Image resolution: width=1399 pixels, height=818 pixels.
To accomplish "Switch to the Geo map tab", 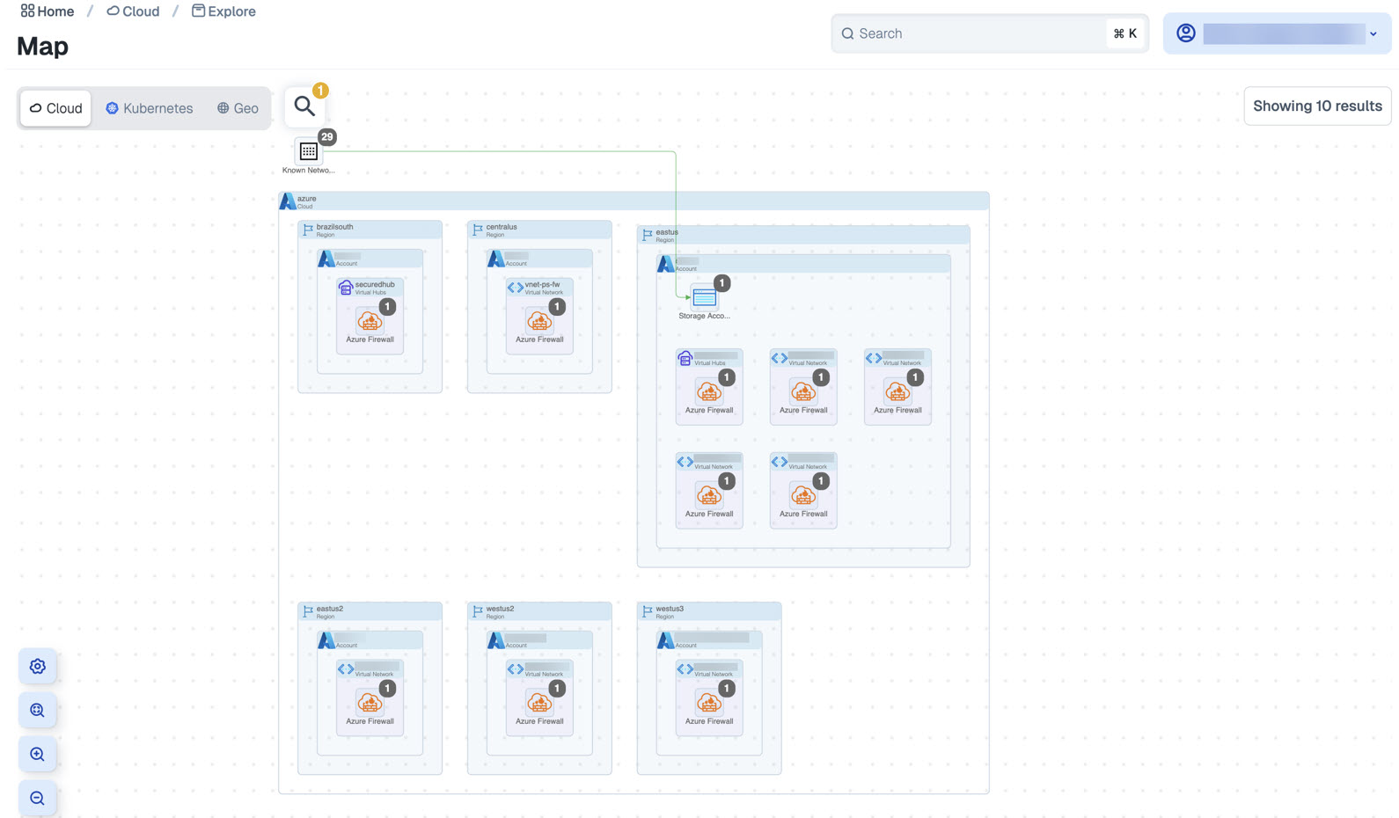I will click(x=238, y=108).
